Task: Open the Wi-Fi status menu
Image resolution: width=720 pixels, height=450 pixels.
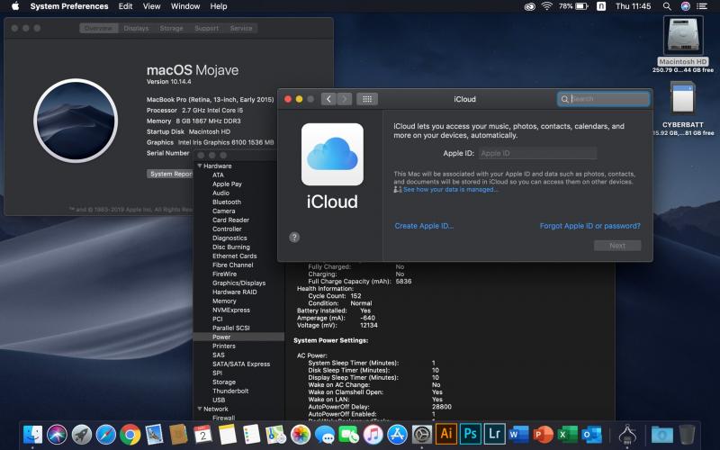Action: click(x=547, y=6)
